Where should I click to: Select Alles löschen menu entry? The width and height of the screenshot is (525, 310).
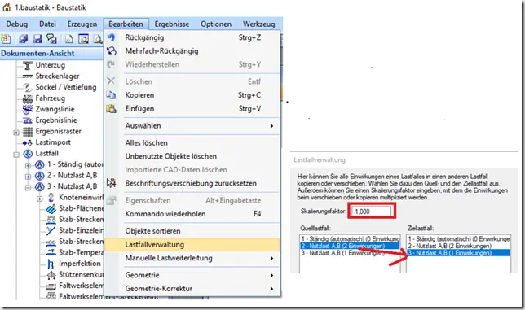pos(192,143)
